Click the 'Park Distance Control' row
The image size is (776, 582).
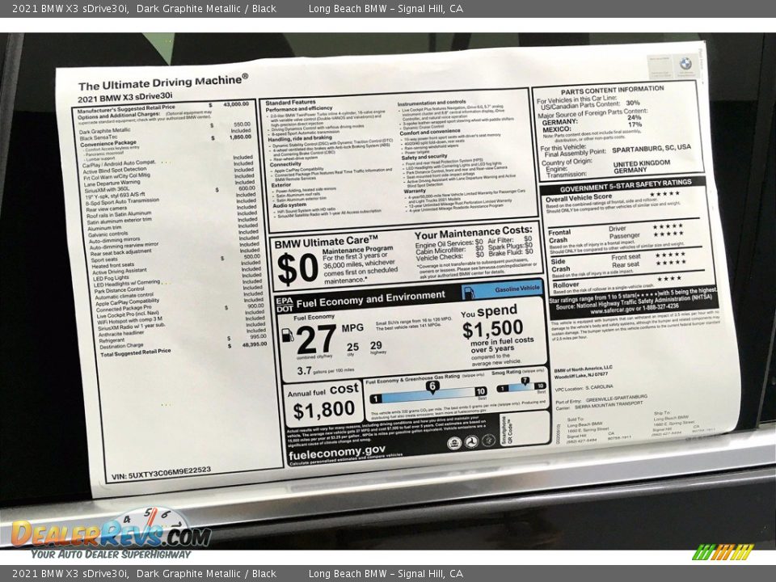(x=120, y=290)
